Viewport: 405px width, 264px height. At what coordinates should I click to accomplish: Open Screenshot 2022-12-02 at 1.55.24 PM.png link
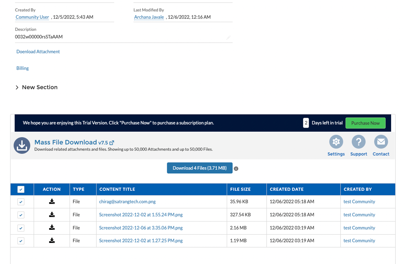141,215
